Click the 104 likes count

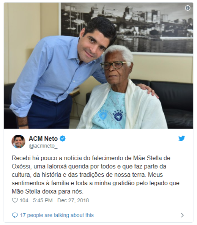click(x=24, y=200)
